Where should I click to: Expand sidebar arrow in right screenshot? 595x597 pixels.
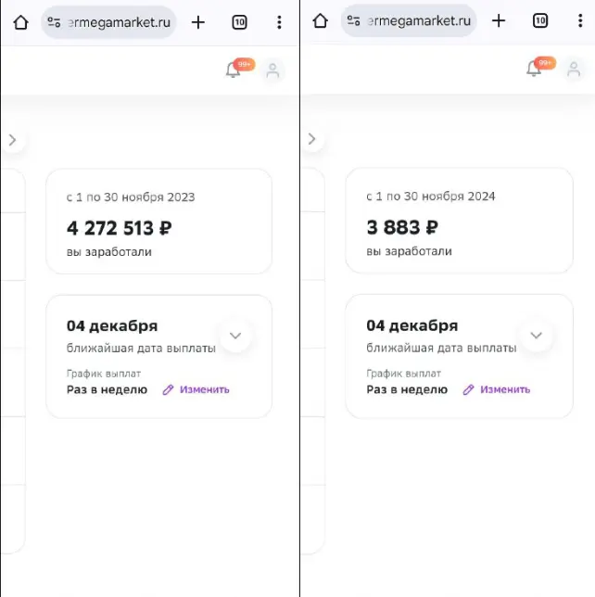coord(312,139)
